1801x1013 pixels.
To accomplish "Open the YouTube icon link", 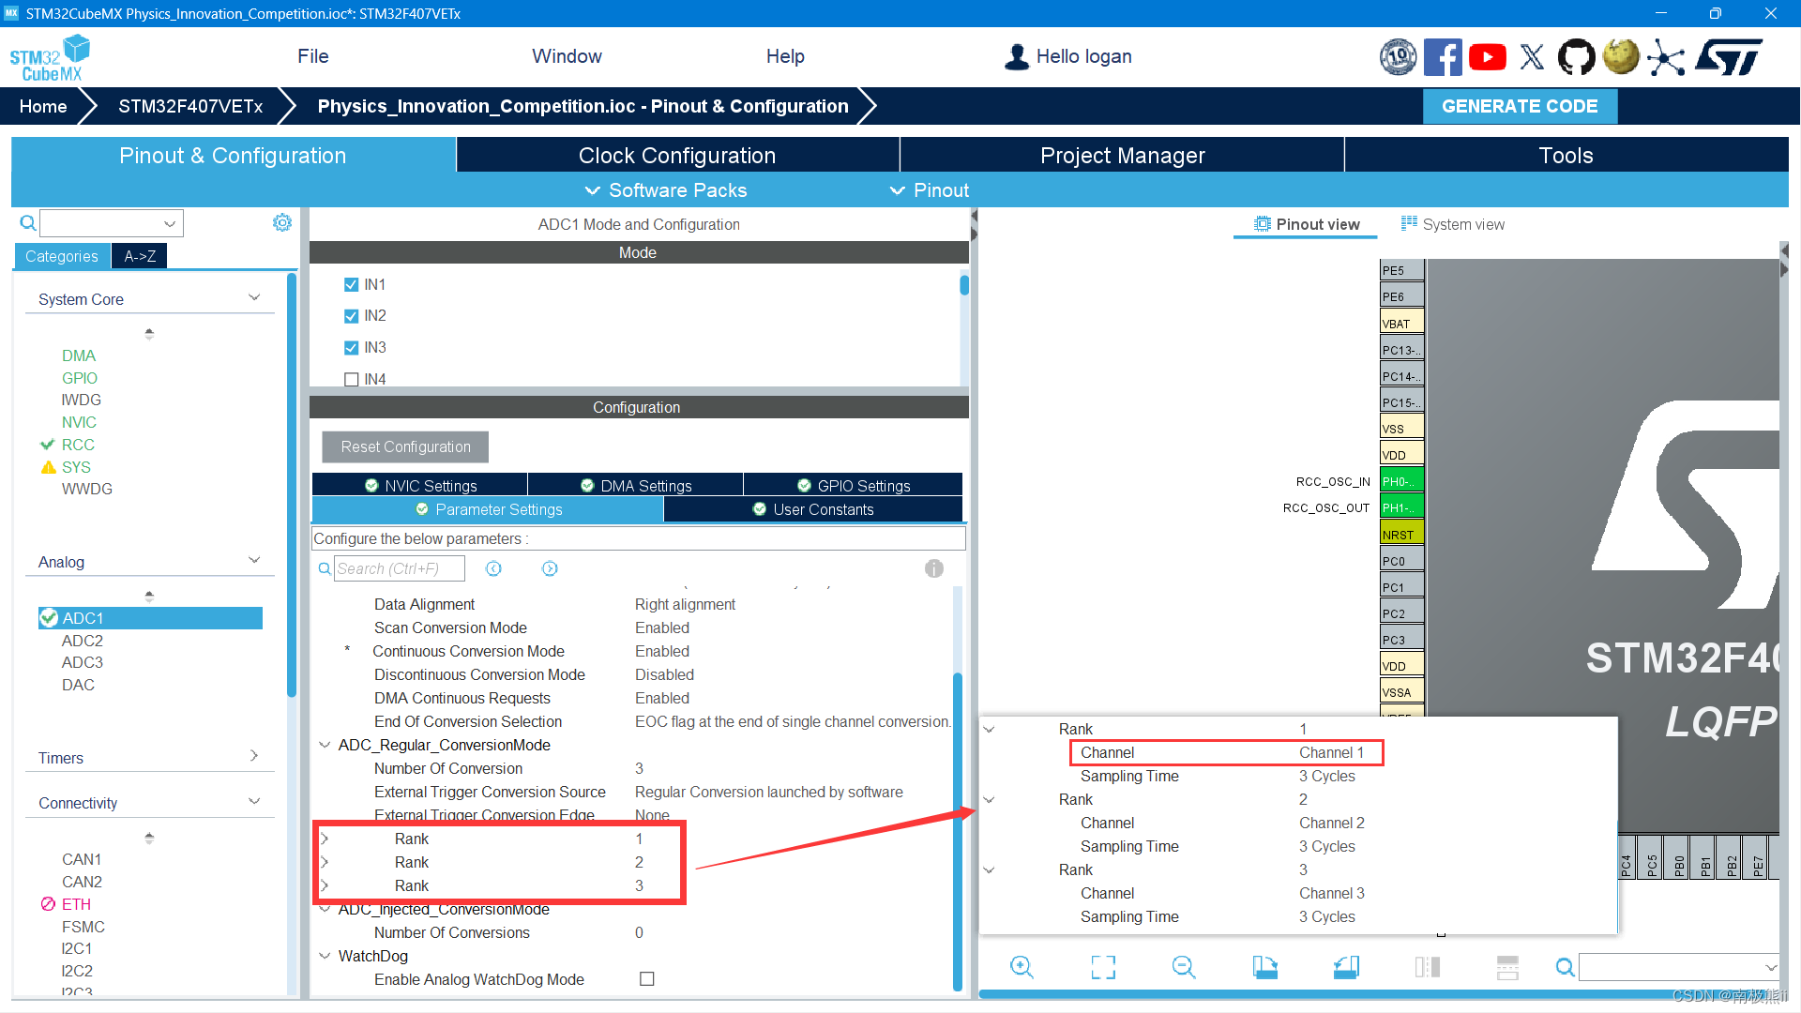I will coord(1488,57).
